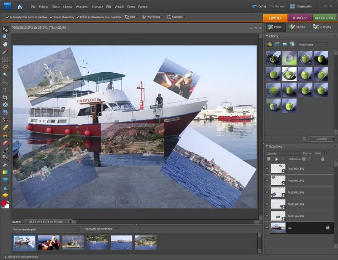Image resolution: width=338 pixels, height=260 pixels.
Task: Hide the P8063029.JPG layer visibility
Action: 268,168
